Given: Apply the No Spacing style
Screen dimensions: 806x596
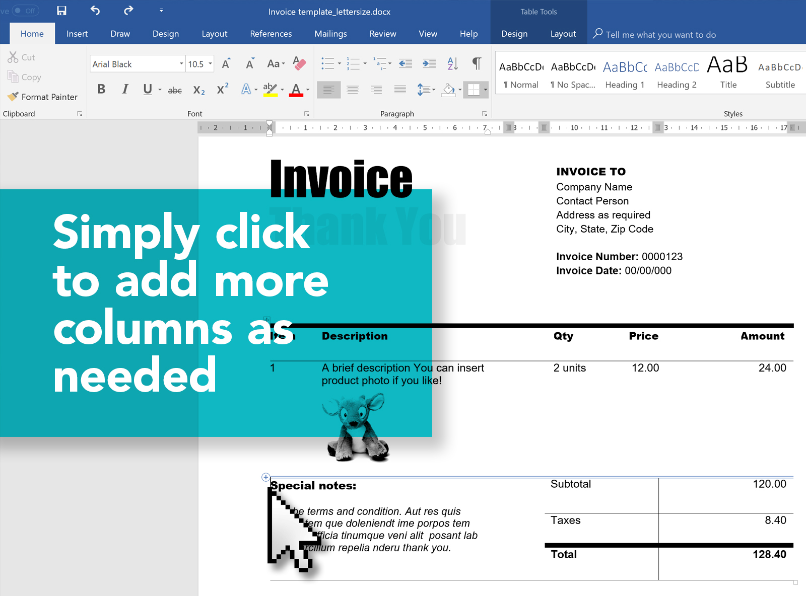Looking at the screenshot, I should coord(573,74).
